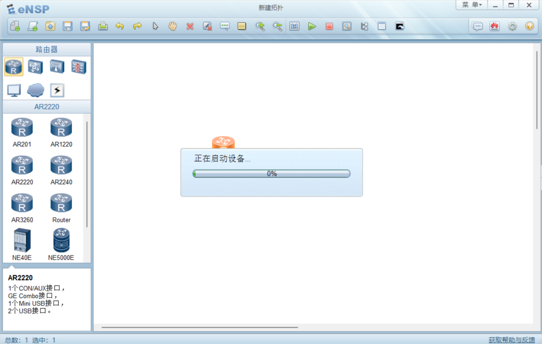Pick the AR1220 router model
This screenshot has width=542, height=344.
point(61,133)
